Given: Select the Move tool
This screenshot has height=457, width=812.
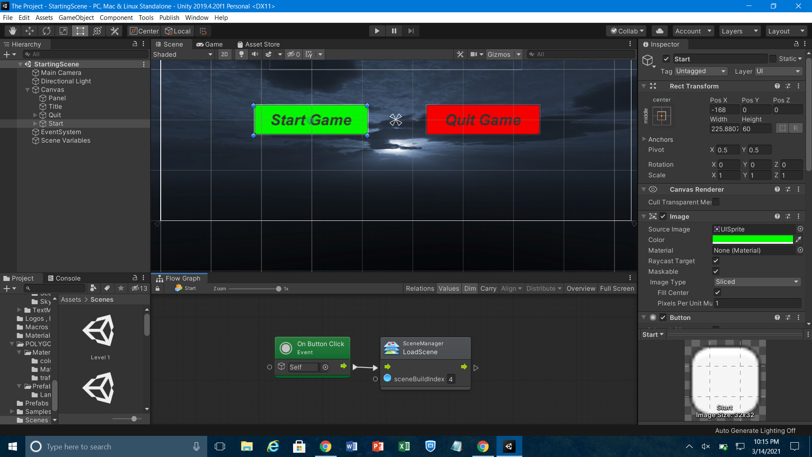Looking at the screenshot, I should (x=30, y=31).
